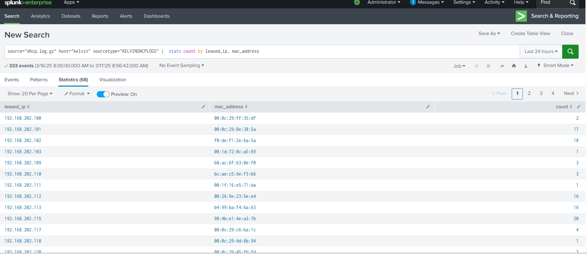Go to results page 2
The image size is (587, 254).
[529, 93]
